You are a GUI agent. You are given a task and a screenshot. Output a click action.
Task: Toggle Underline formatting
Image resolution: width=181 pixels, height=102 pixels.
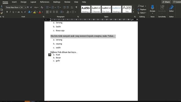tap(13, 12)
